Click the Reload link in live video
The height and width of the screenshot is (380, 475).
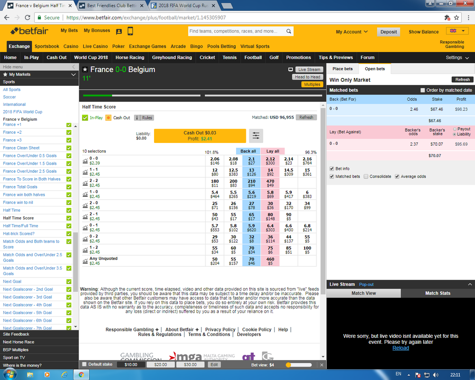[400, 348]
